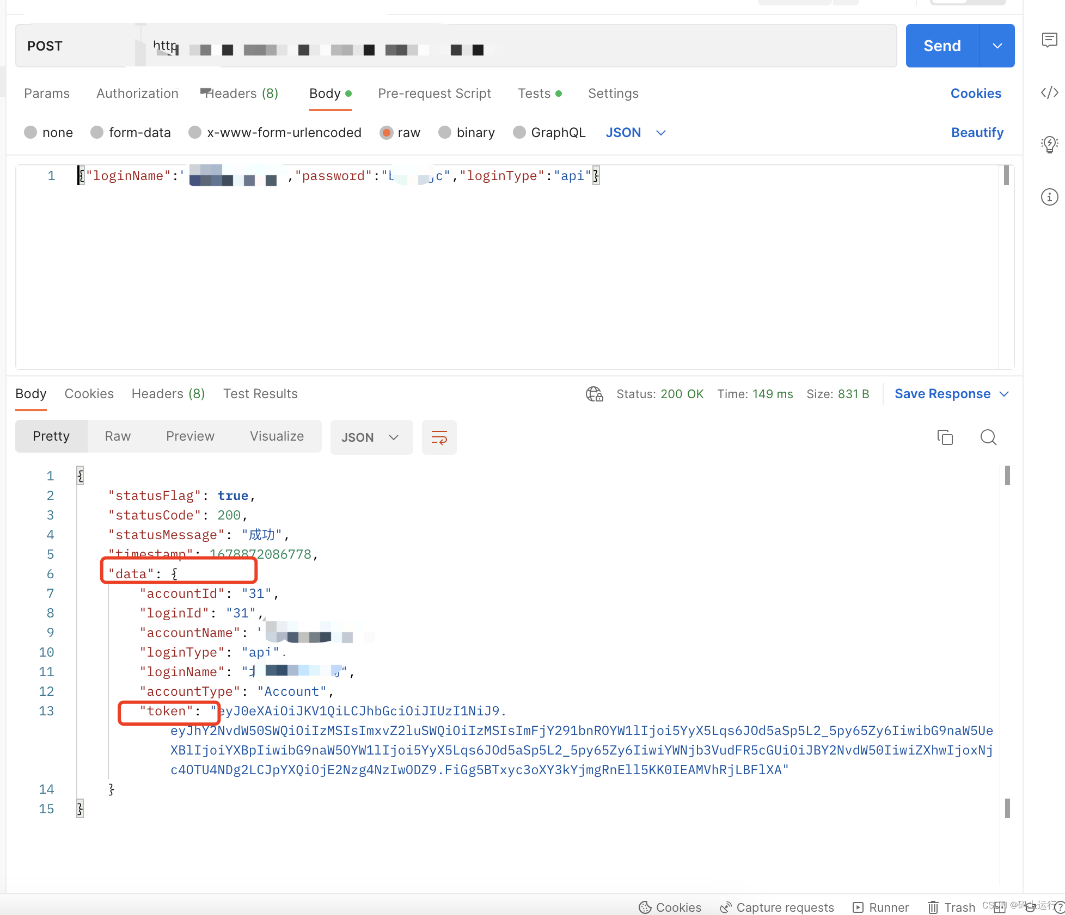Open the Send button dropdown
Screen dimensions: 1065x915
(997, 46)
